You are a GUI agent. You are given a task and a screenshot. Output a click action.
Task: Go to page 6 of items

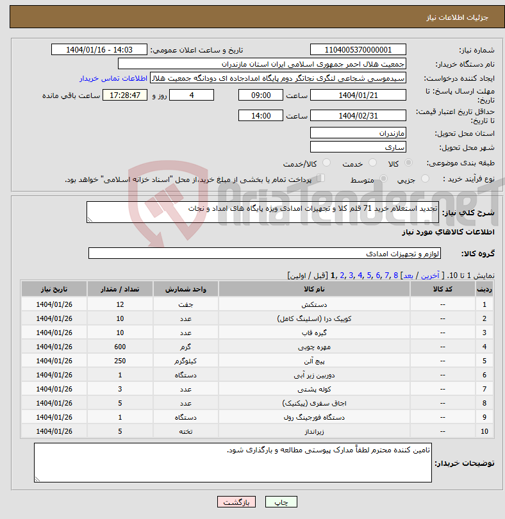[x=378, y=276]
